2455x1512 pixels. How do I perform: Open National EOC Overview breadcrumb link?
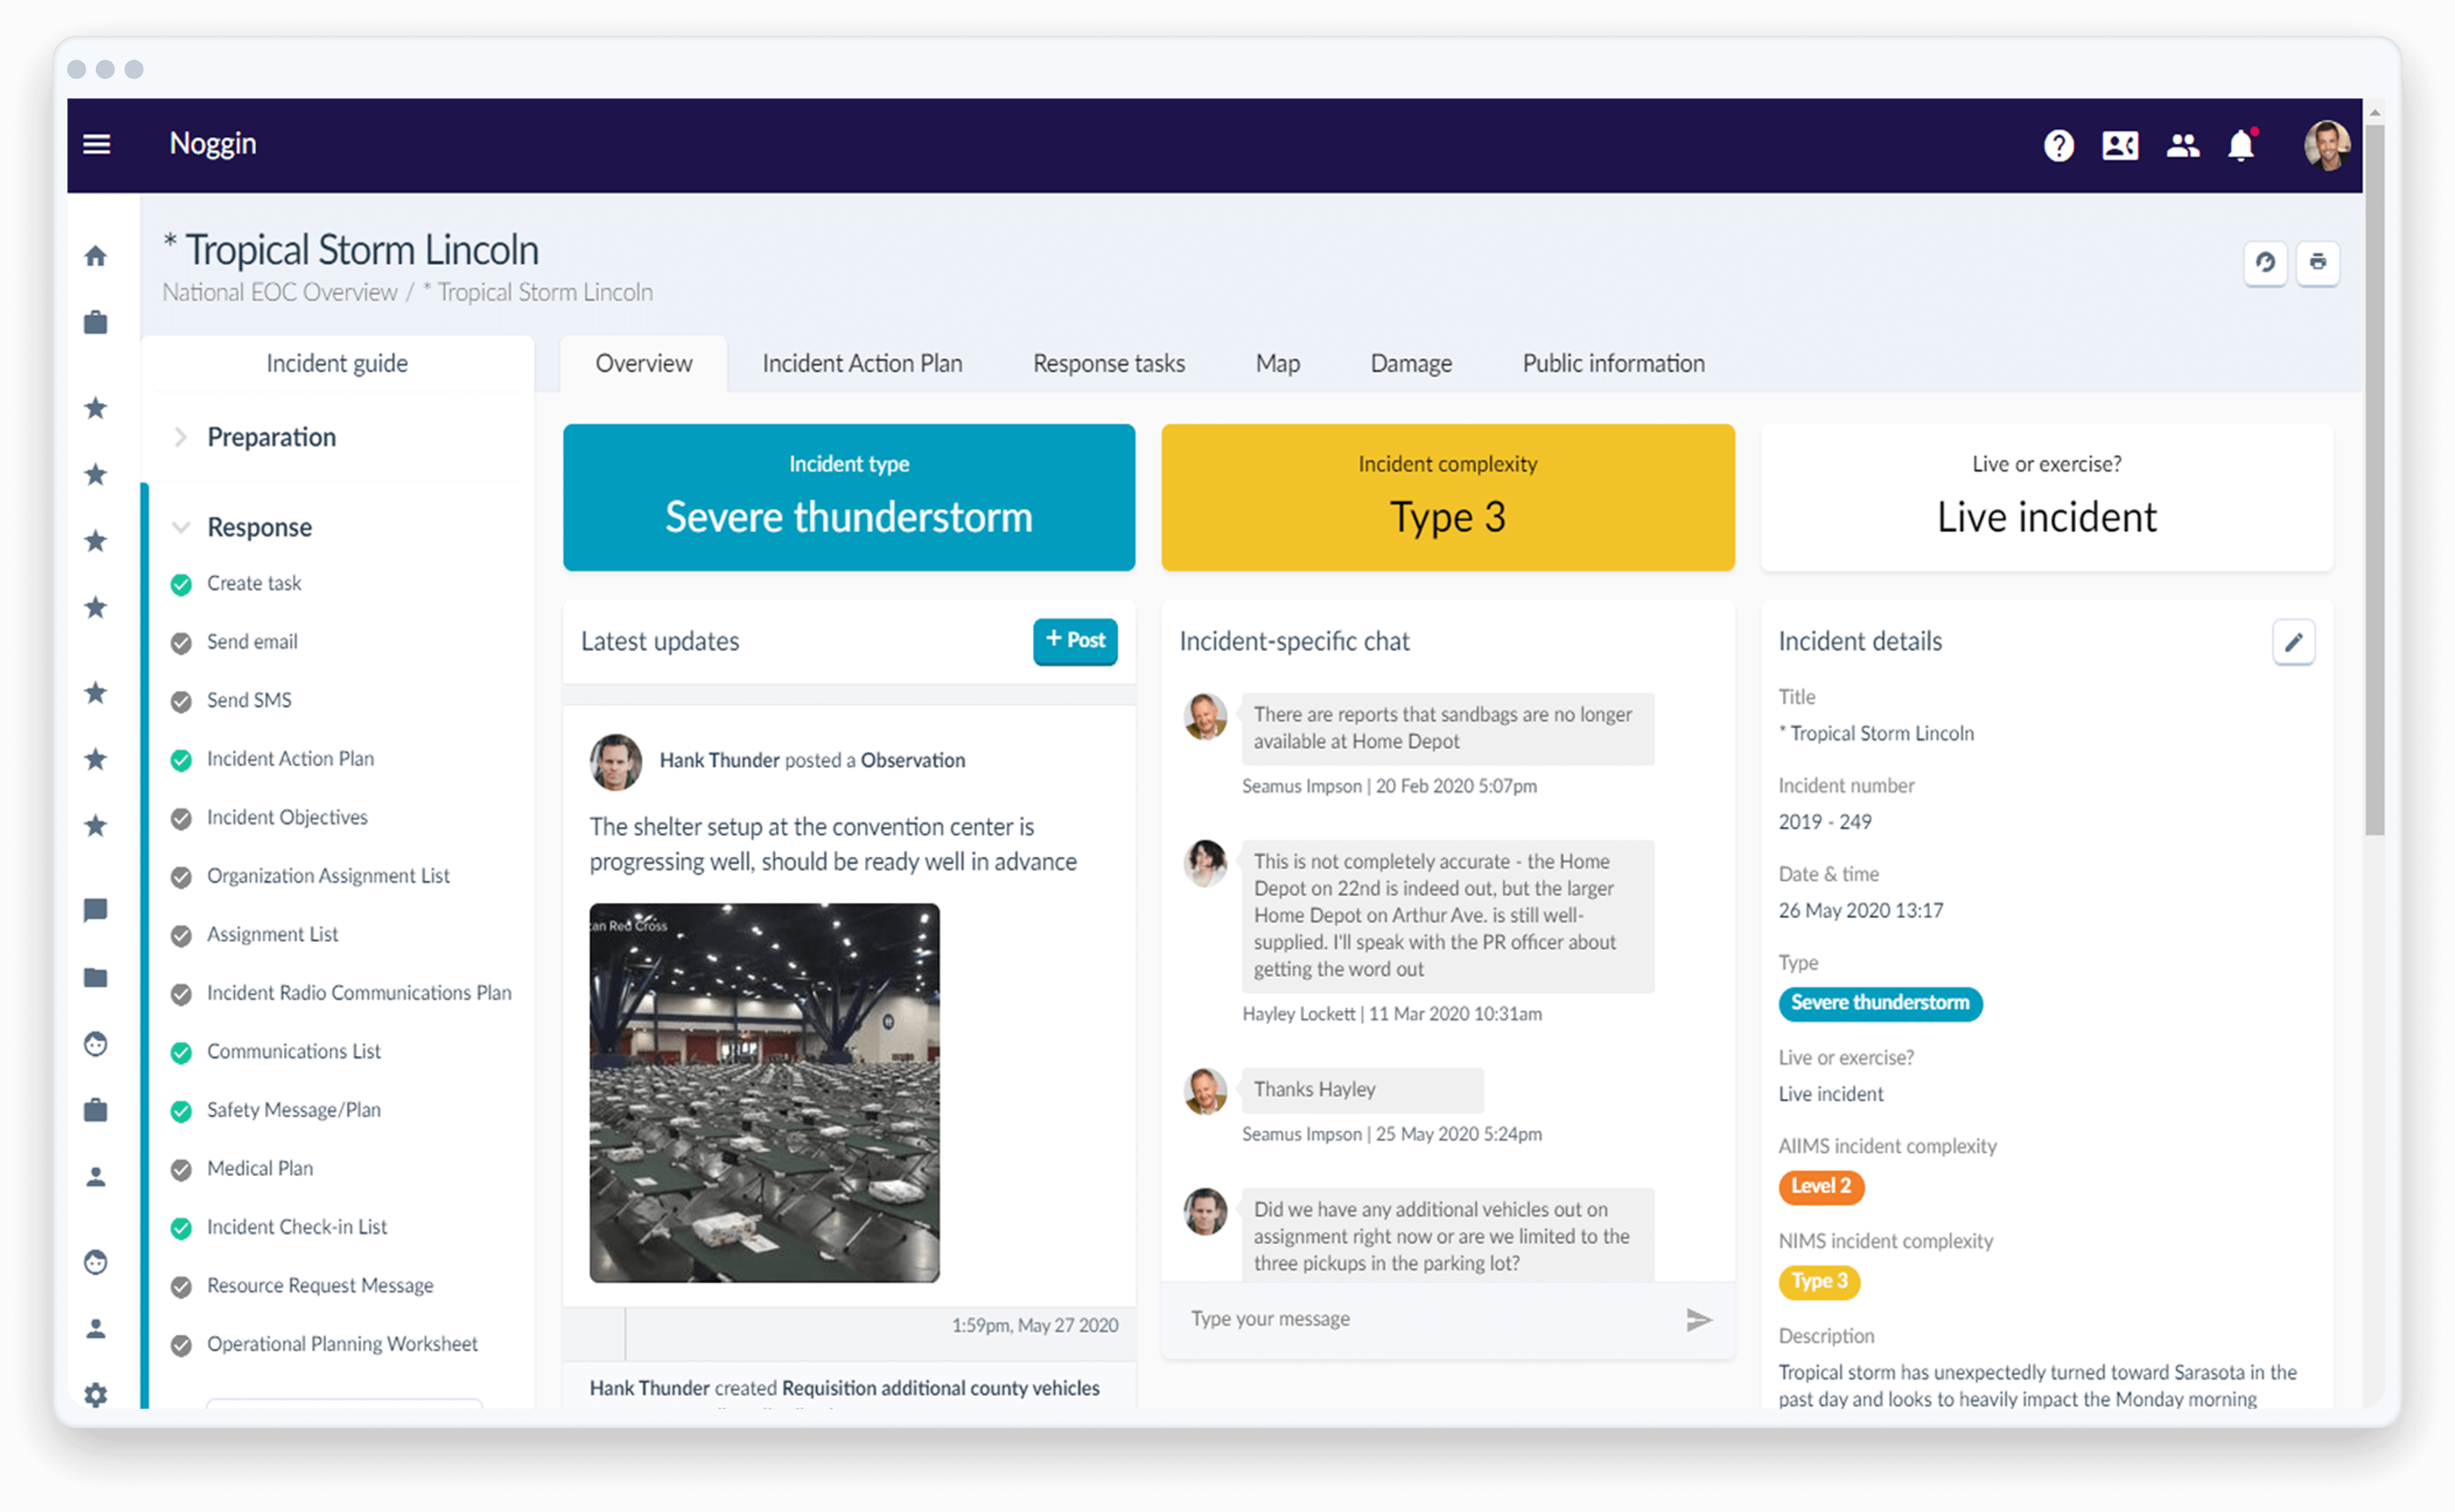(280, 293)
